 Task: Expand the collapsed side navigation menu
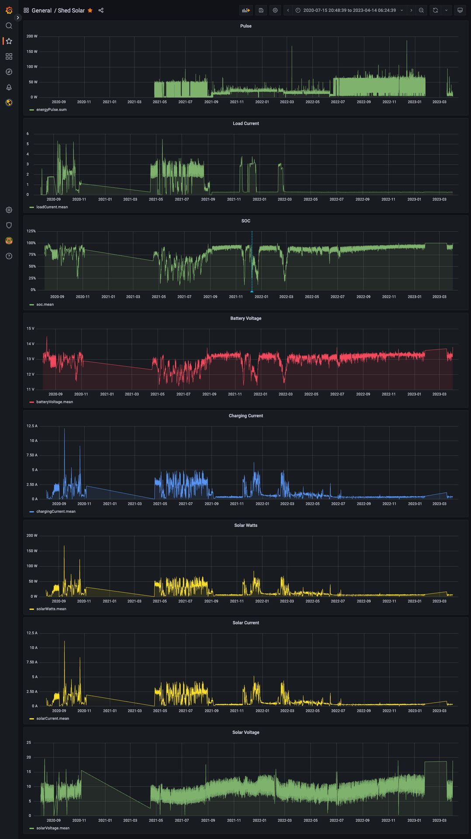[18, 18]
